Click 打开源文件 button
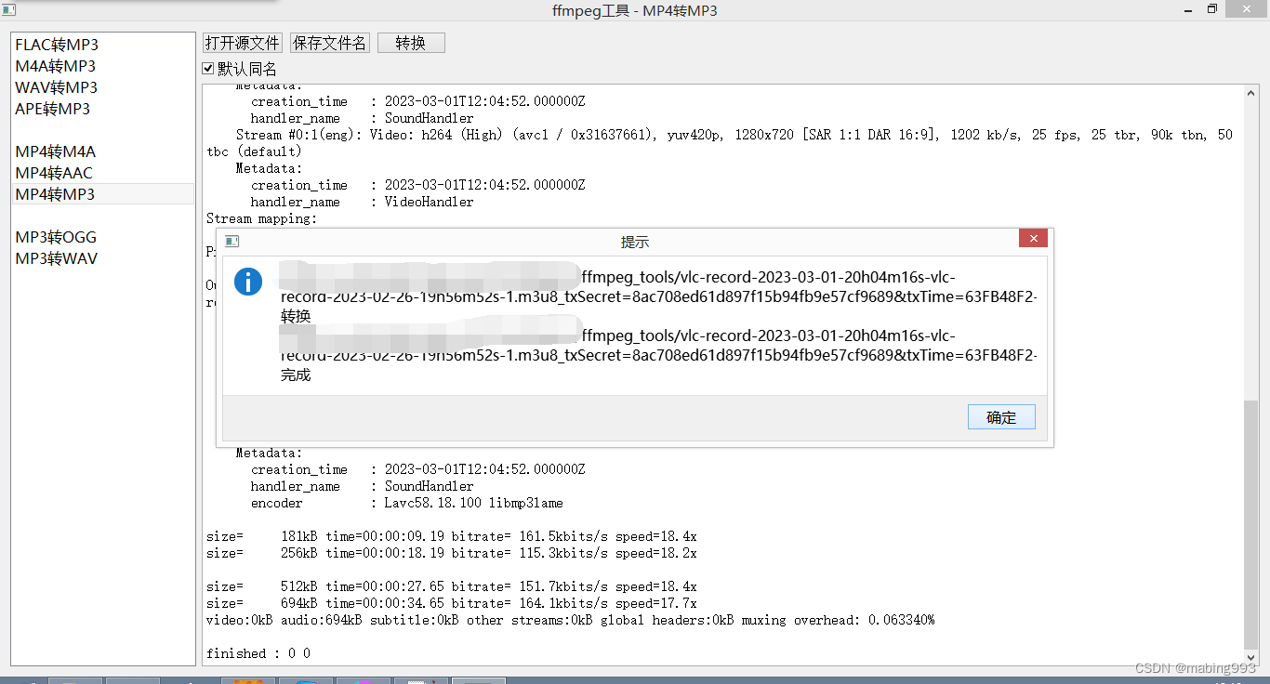The image size is (1270, 684). 243,43
